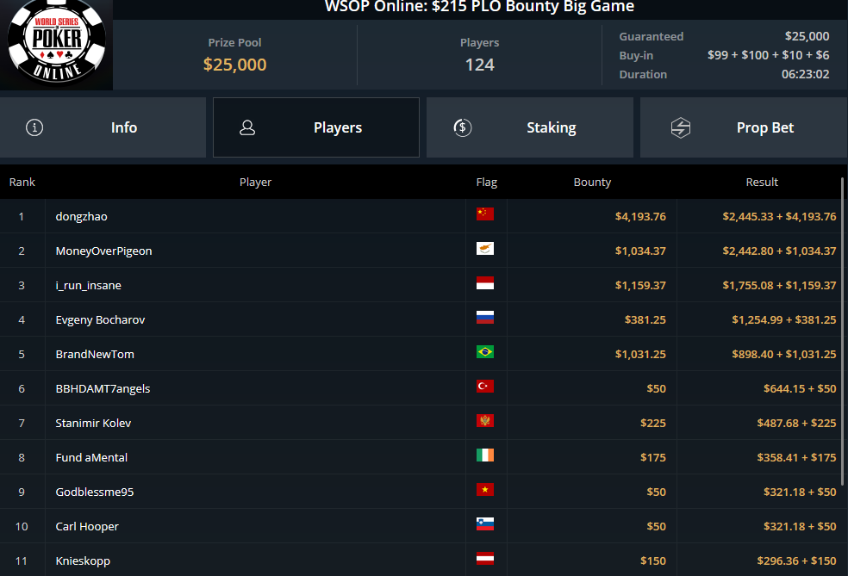This screenshot has height=576, width=848.
Task: Click the Staking tab's dollar coin icon
Action: point(463,127)
